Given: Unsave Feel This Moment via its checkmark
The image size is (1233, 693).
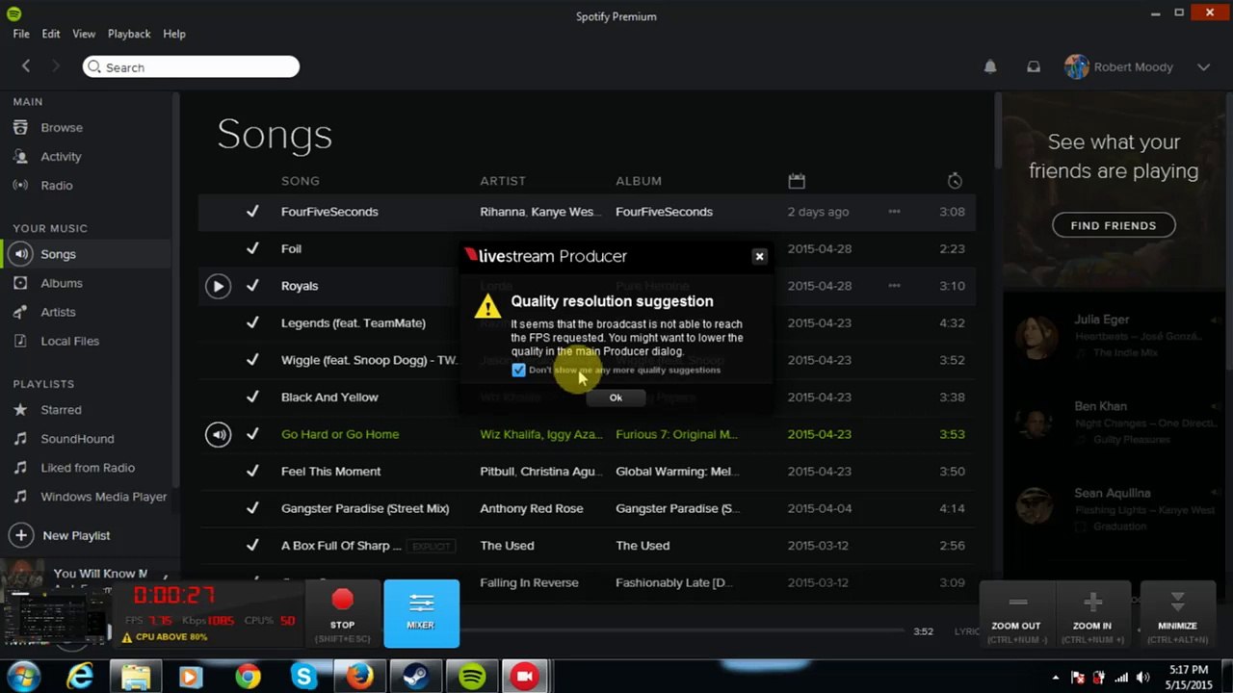Looking at the screenshot, I should pos(252,471).
